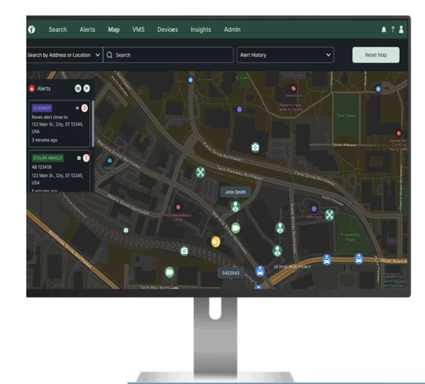Image resolution: width=425 pixels, height=384 pixels.
Task: Select the video camera marker below John Smith
Action: coord(236,228)
